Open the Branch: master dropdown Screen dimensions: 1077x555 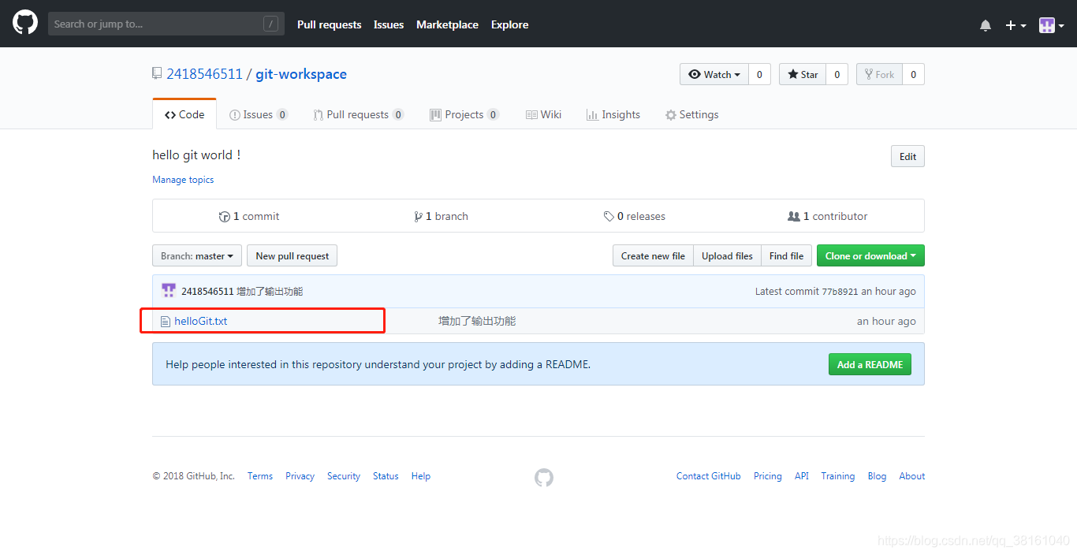(197, 255)
